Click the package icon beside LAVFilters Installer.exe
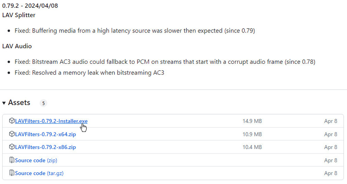The height and width of the screenshot is (184, 347). pyautogui.click(x=12, y=121)
